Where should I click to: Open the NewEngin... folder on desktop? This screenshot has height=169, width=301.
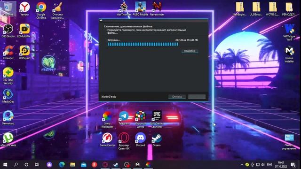coord(239,9)
